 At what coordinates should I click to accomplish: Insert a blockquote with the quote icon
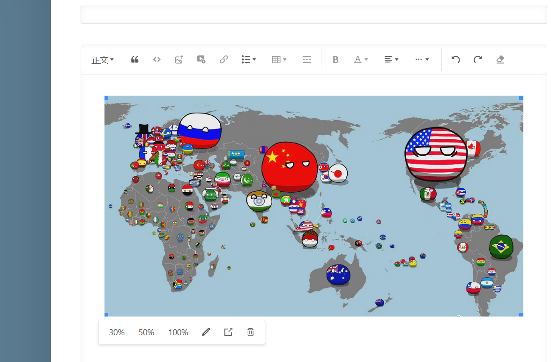click(x=134, y=60)
